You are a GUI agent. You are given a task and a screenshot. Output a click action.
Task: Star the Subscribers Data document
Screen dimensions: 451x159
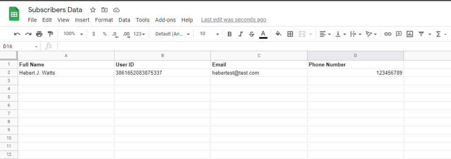(92, 10)
